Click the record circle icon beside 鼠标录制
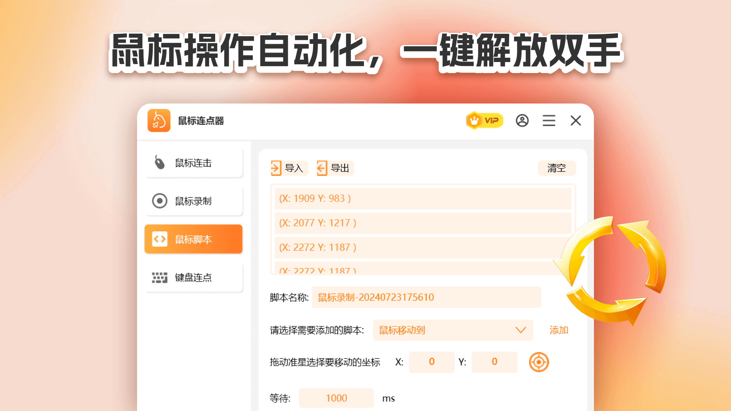731x411 pixels. [160, 201]
